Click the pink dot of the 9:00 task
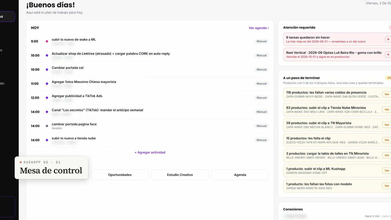Image resolution: width=391 pixels, height=220 pixels. 47,41
